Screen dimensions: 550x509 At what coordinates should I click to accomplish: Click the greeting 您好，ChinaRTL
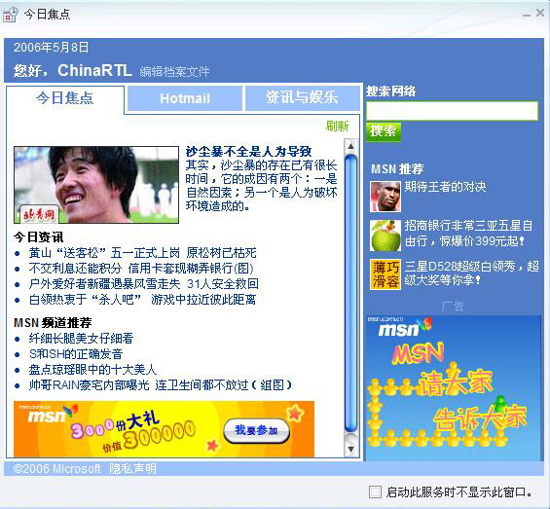(73, 70)
